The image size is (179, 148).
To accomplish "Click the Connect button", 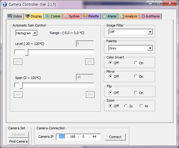I will pyautogui.click(x=115, y=137).
